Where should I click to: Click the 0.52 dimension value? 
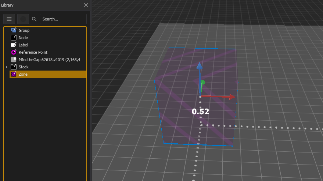(200, 112)
